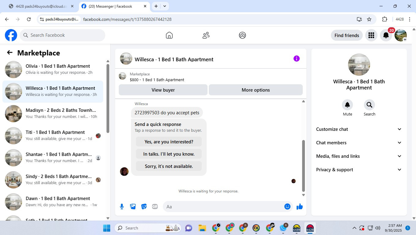Switch to the 4428 pads34buyouts tab
Image resolution: width=416 pixels, height=235 pixels.
(x=41, y=6)
